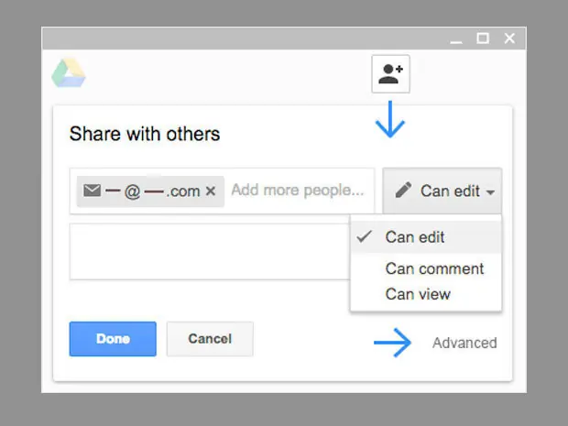
Task: Open the Advanced sharing link
Action: click(464, 343)
